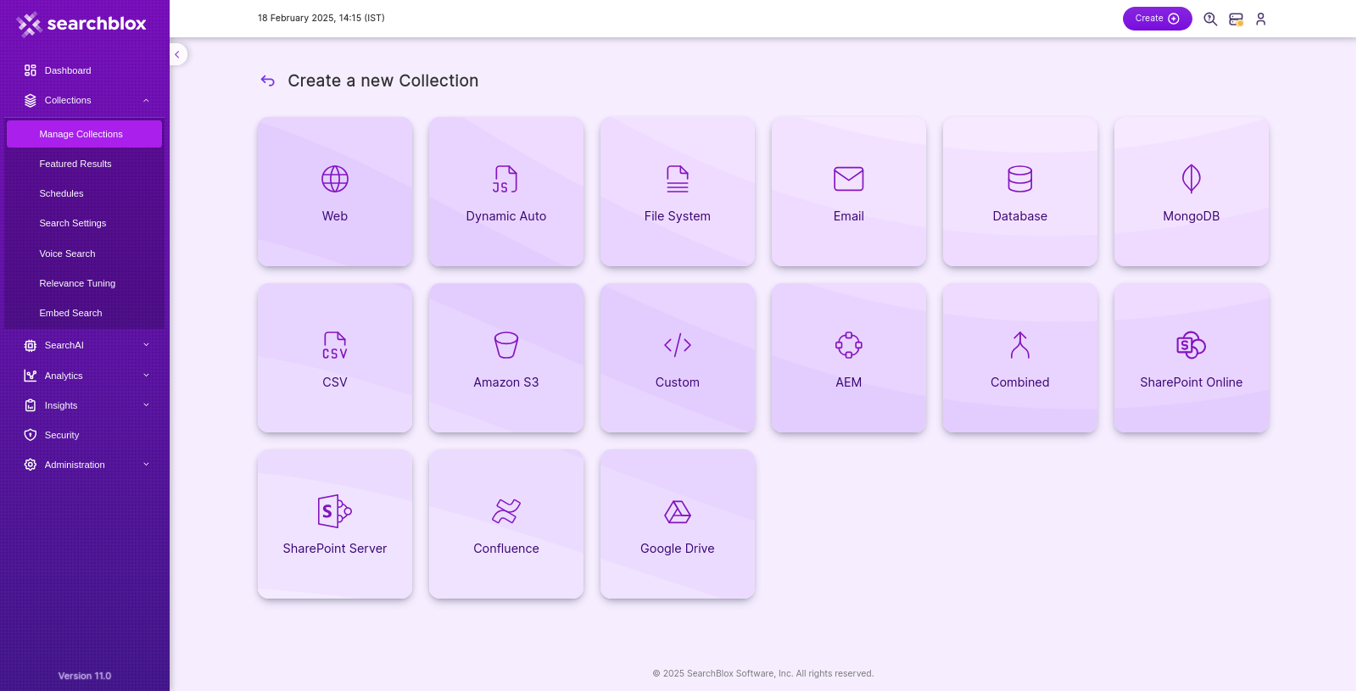Click the Insights clipboard icon in sidebar

pos(31,405)
